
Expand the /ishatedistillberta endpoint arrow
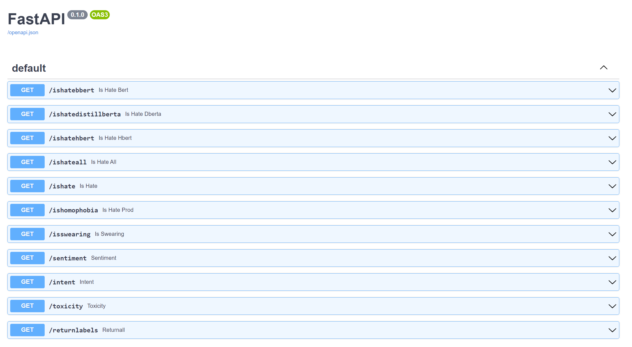point(612,114)
